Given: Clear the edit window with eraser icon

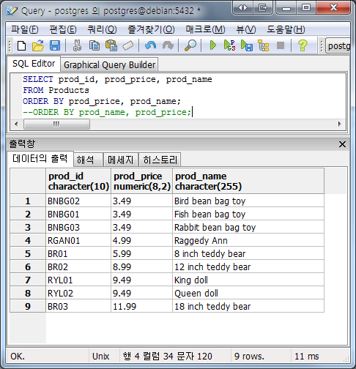Looking at the screenshot, I should tap(128, 45).
